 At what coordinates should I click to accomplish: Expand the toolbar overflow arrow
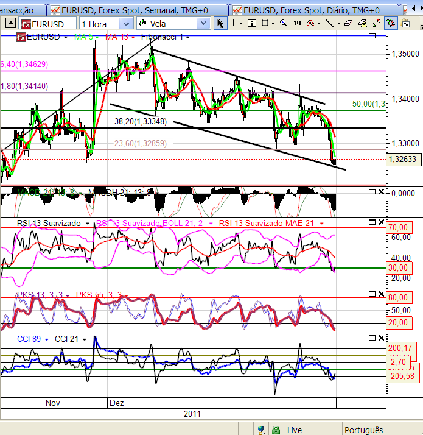pos(421,27)
